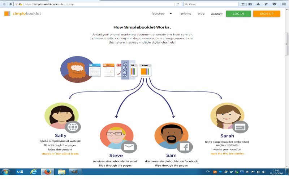
Task: Open Internet Explorer from the taskbar
Action: (33, 172)
